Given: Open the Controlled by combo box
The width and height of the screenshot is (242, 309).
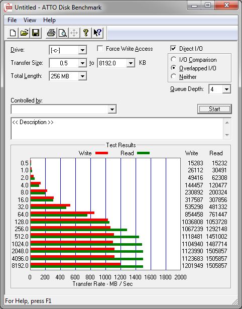Looking at the screenshot, I should pos(64,109).
